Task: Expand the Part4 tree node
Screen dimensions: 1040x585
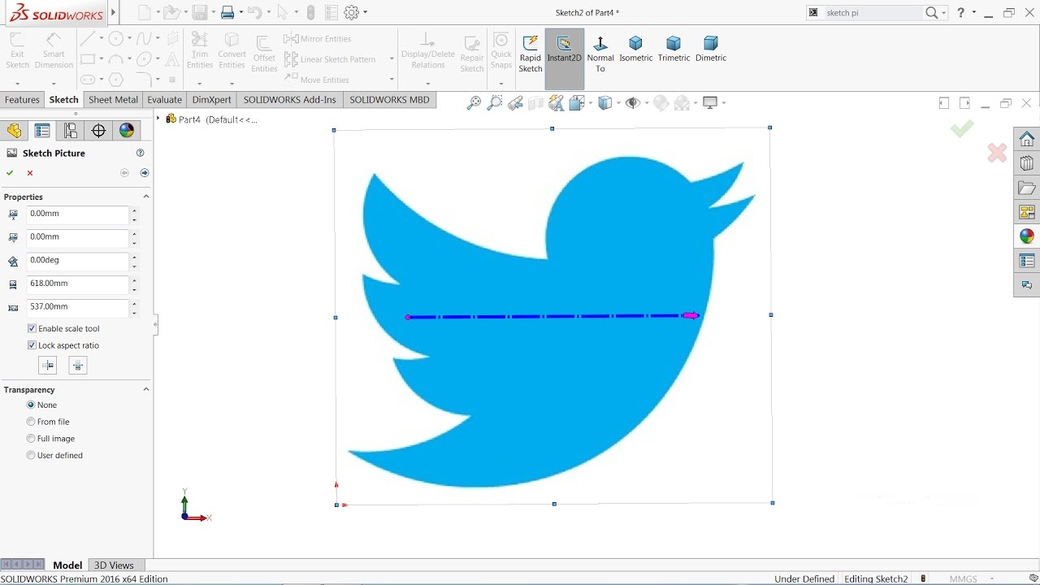Action: 159,119
